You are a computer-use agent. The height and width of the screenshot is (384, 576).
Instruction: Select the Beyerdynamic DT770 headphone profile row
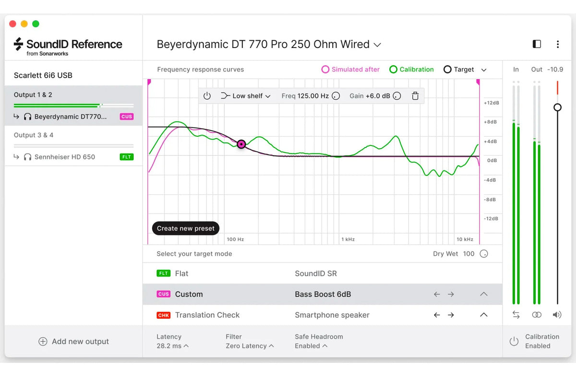click(x=73, y=117)
